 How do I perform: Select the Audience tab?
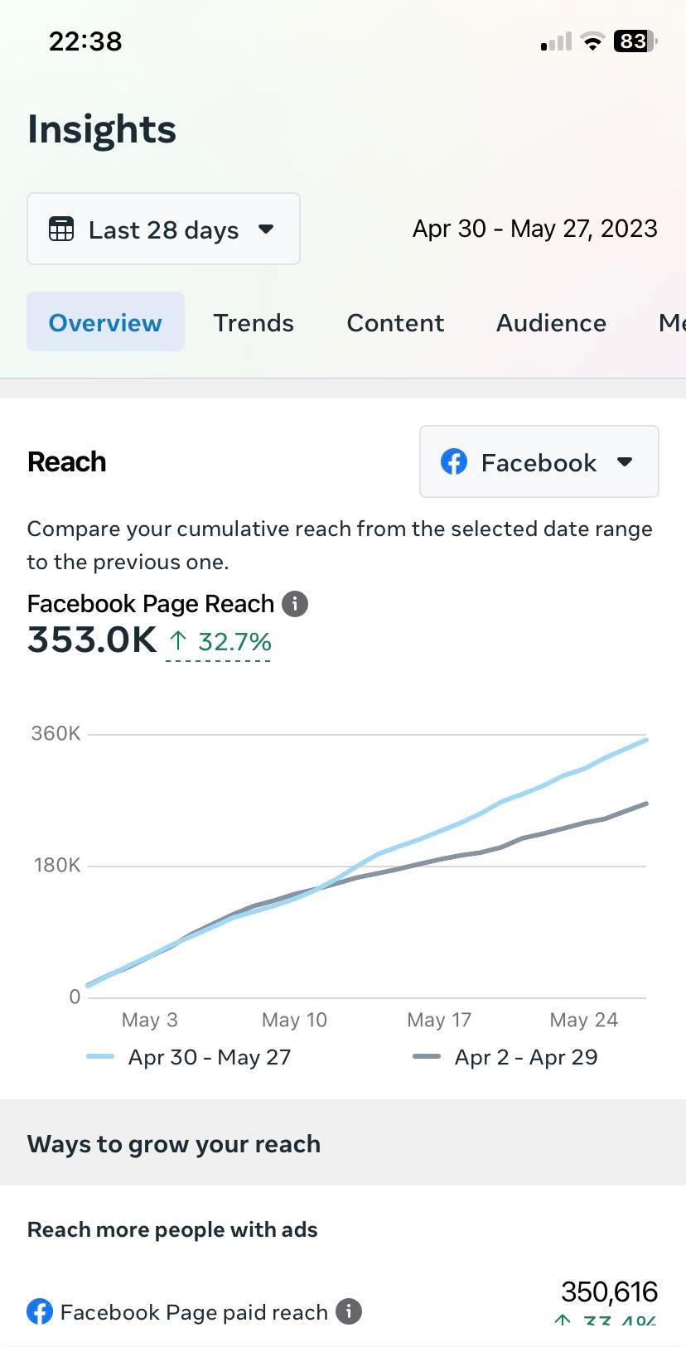pyautogui.click(x=551, y=322)
